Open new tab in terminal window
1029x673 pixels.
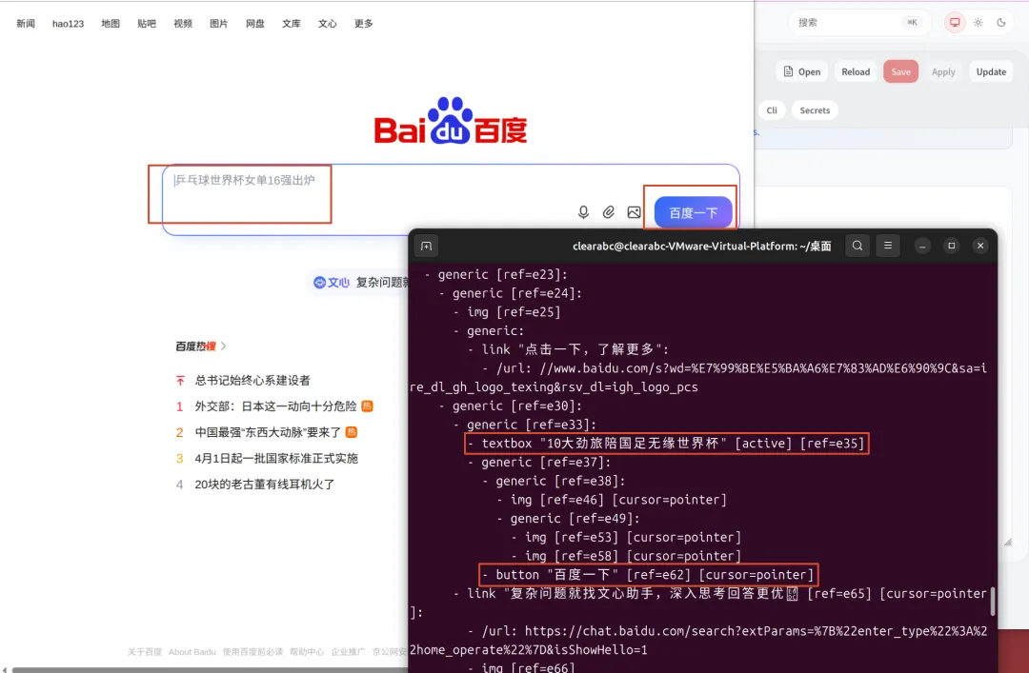pos(426,246)
